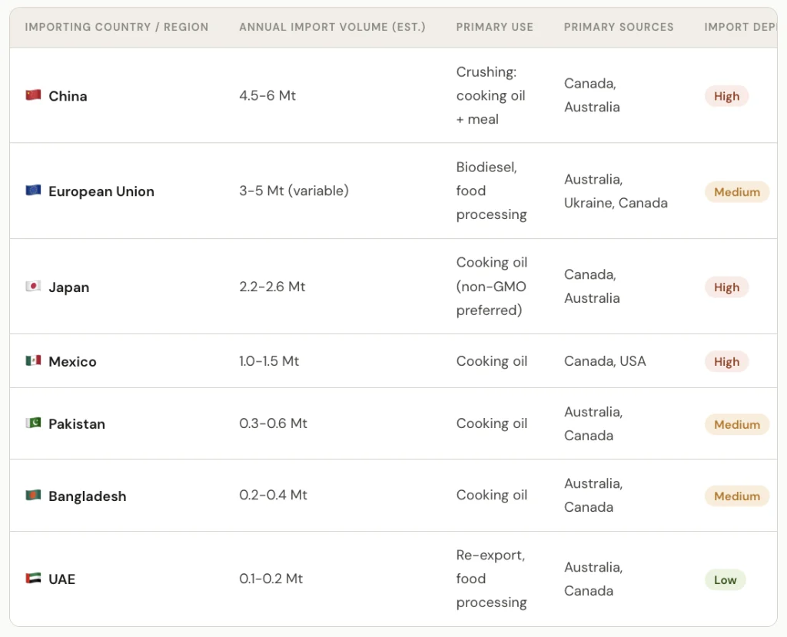Click the European Union flag icon
Image resolution: width=787 pixels, height=637 pixels.
coord(33,191)
